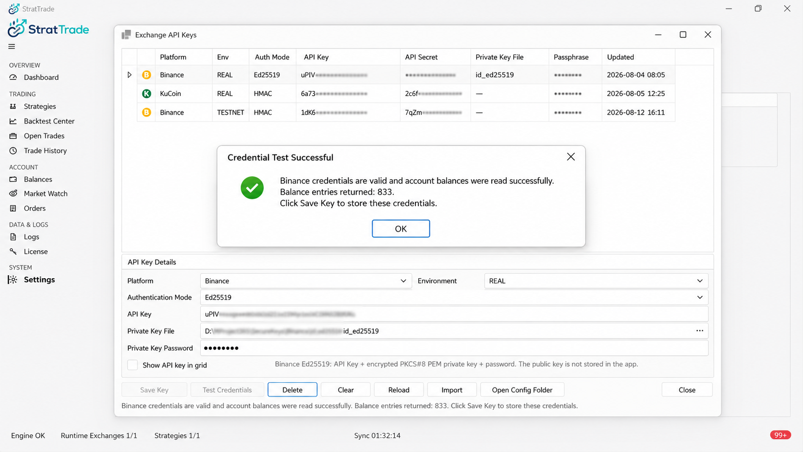Click the Logs document icon

(13, 237)
